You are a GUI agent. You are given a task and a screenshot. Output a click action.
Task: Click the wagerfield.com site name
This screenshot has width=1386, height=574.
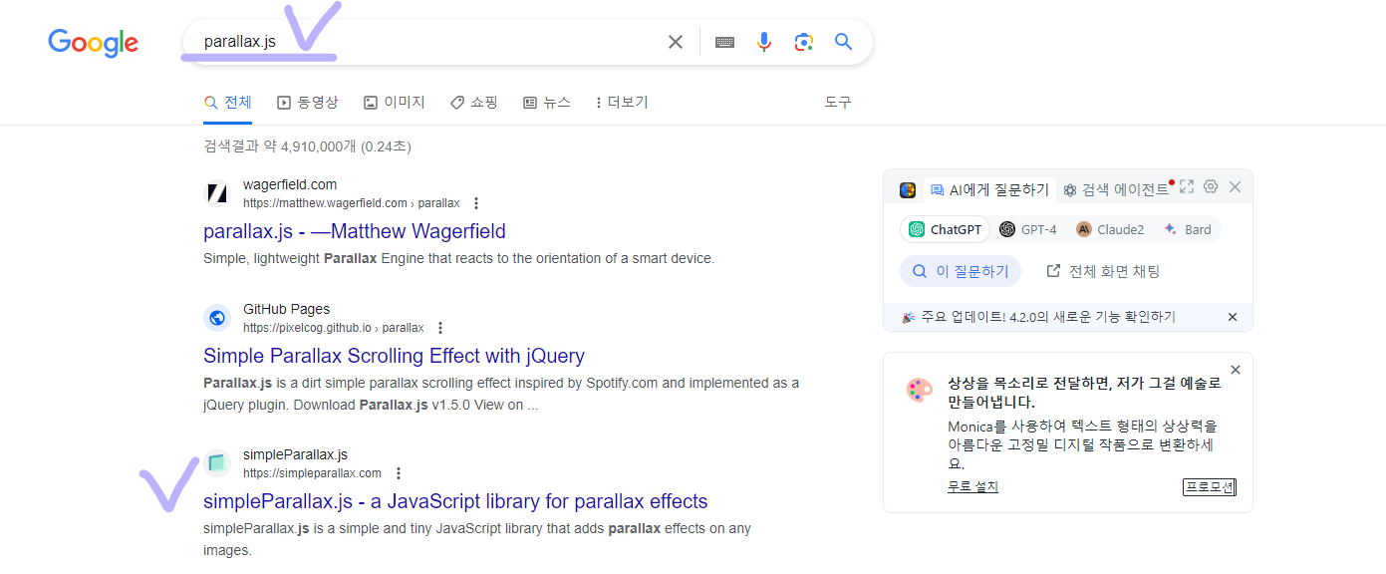pyautogui.click(x=290, y=184)
